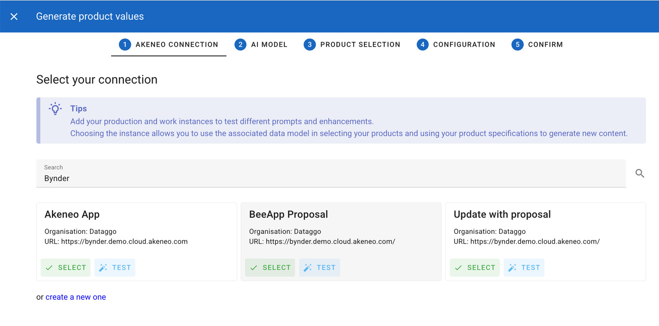The height and width of the screenshot is (326, 659).
Task: Click the Akeneo App card title
Action: [x=72, y=214]
